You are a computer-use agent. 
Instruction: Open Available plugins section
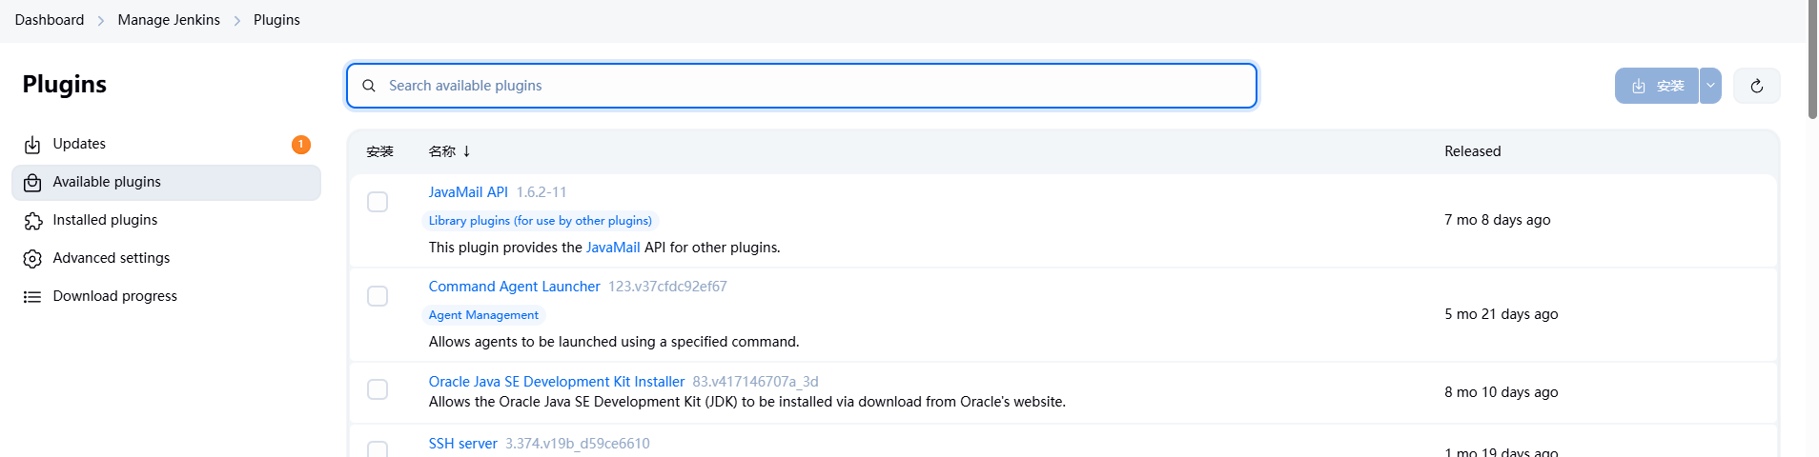[166, 182]
